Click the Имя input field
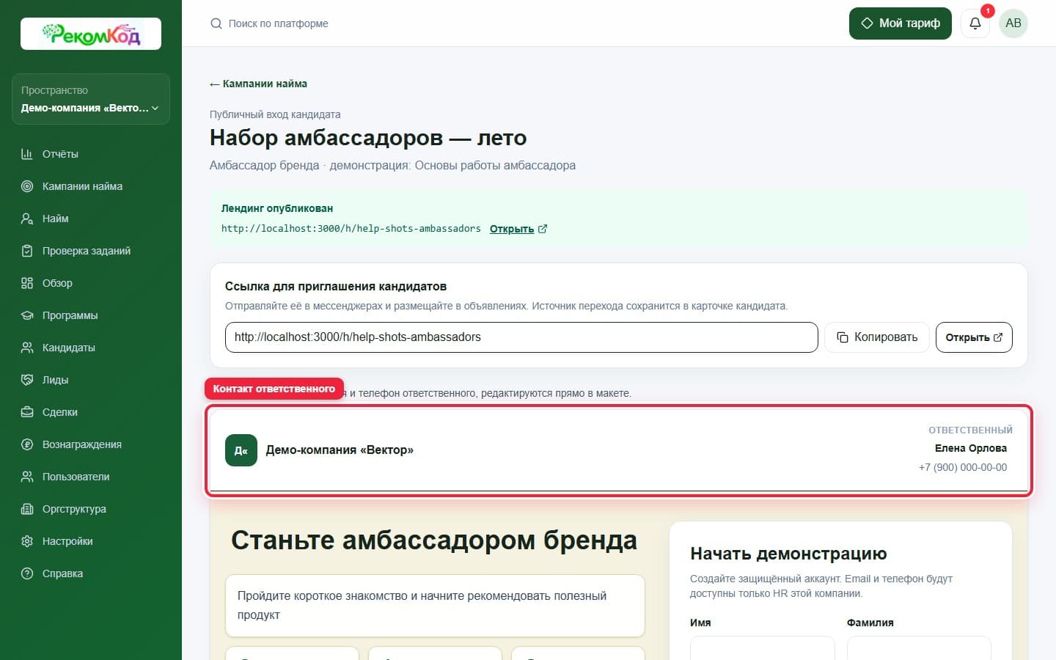Image resolution: width=1056 pixels, height=660 pixels. point(763,648)
